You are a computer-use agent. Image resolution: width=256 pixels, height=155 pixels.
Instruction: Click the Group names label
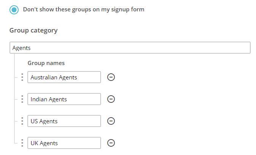tap(46, 63)
